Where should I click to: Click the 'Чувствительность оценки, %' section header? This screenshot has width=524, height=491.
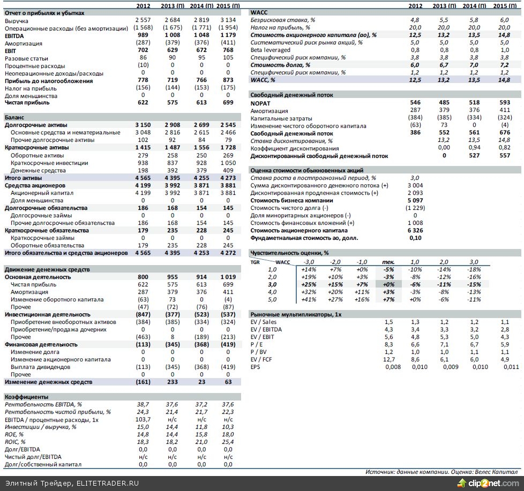(x=289, y=253)
